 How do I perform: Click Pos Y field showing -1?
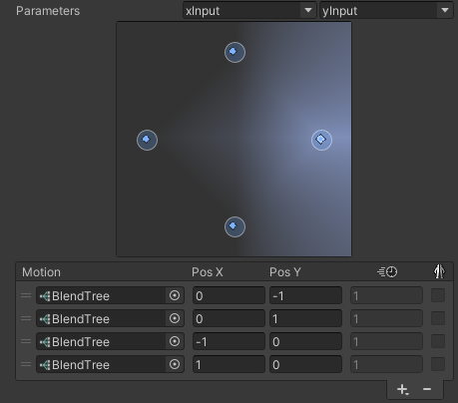click(305, 295)
